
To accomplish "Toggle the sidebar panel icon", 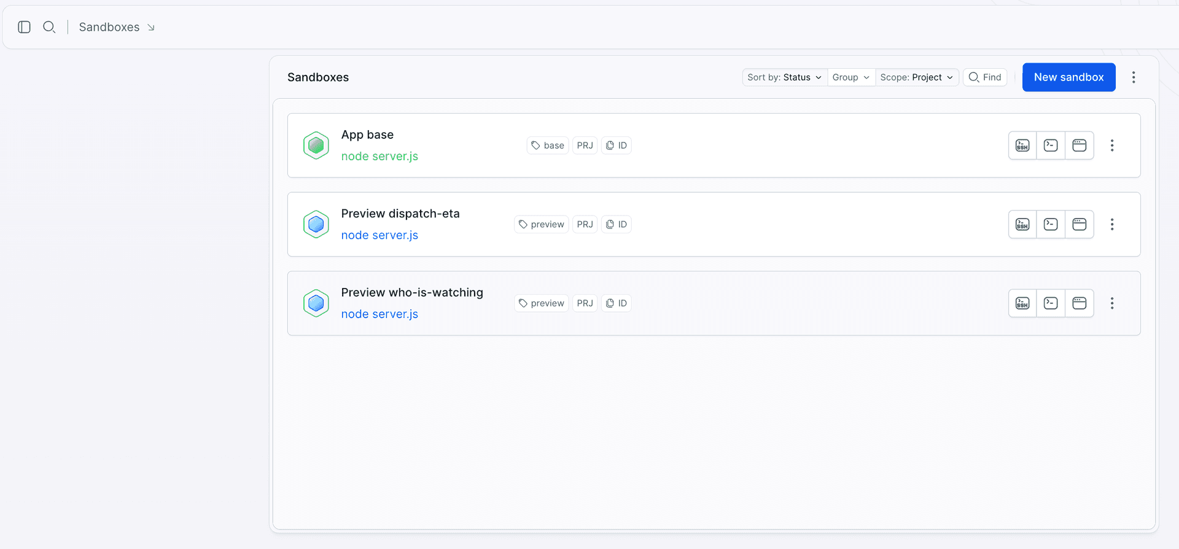I will click(24, 27).
